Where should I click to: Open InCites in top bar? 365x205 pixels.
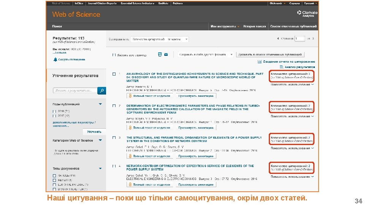79,3
